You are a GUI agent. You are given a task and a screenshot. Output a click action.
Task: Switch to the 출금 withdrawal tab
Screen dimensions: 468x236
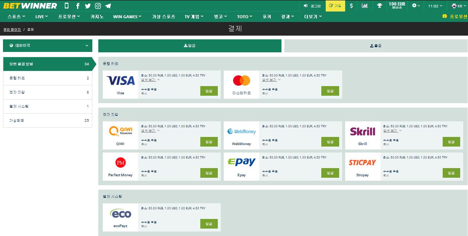point(376,46)
